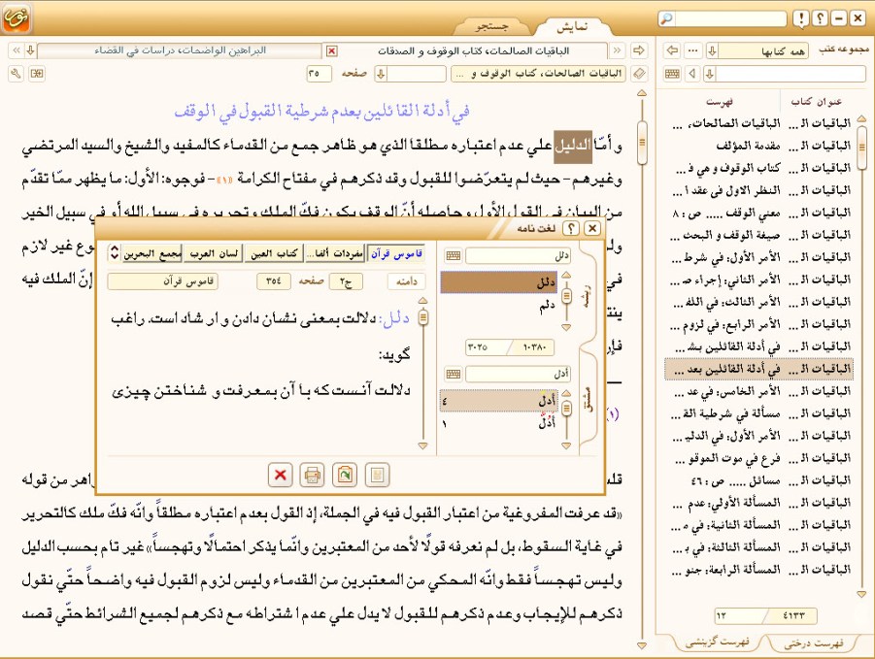Open the dropdown next to the page field
The height and width of the screenshot is (659, 875).
click(383, 74)
